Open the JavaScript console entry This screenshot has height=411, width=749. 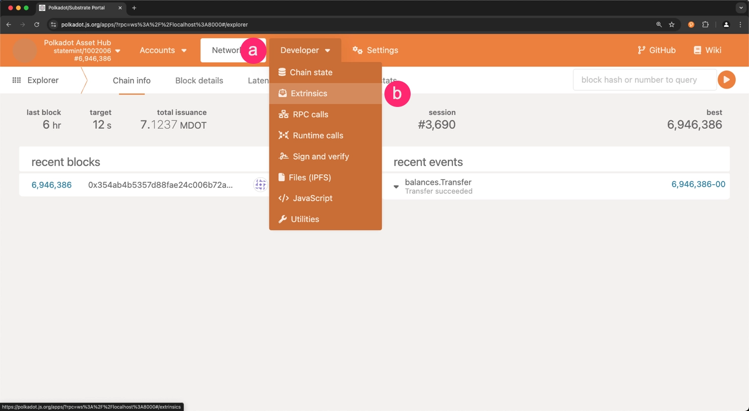(312, 198)
